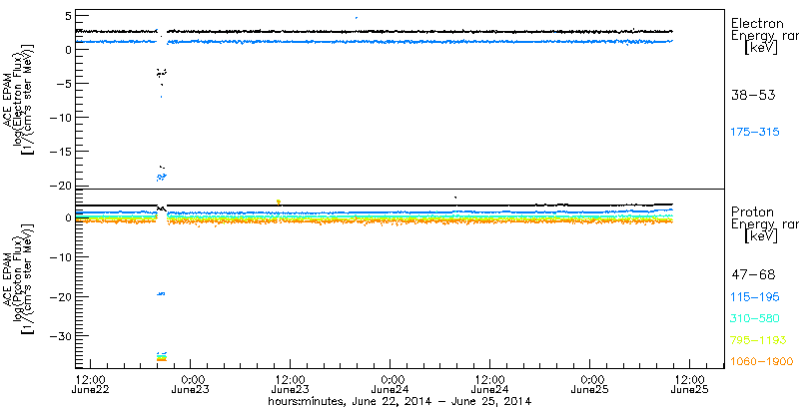Click the '0:00 June23' time axis label
Image resolution: width=799 pixels, height=409 pixels.
click(x=191, y=385)
